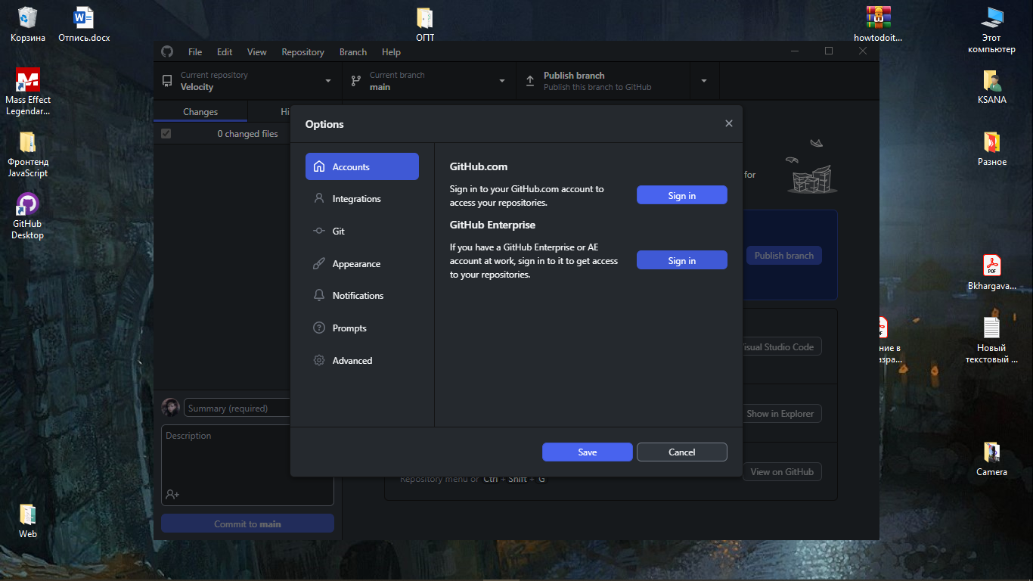Screen dimensions: 1033x581
Task: Click the Visual Studio Code button
Action: [x=781, y=347]
